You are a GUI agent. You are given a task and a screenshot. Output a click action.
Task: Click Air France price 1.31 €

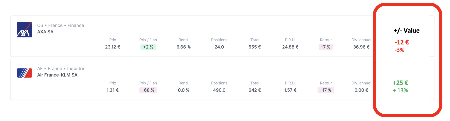tap(112, 90)
